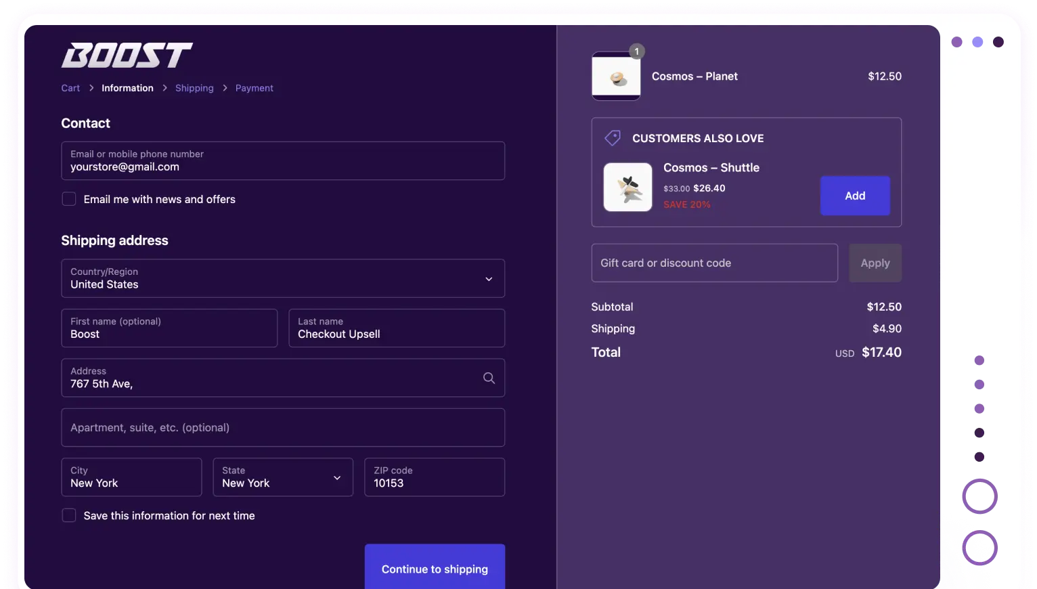Enable Email me with news and offers

69,199
